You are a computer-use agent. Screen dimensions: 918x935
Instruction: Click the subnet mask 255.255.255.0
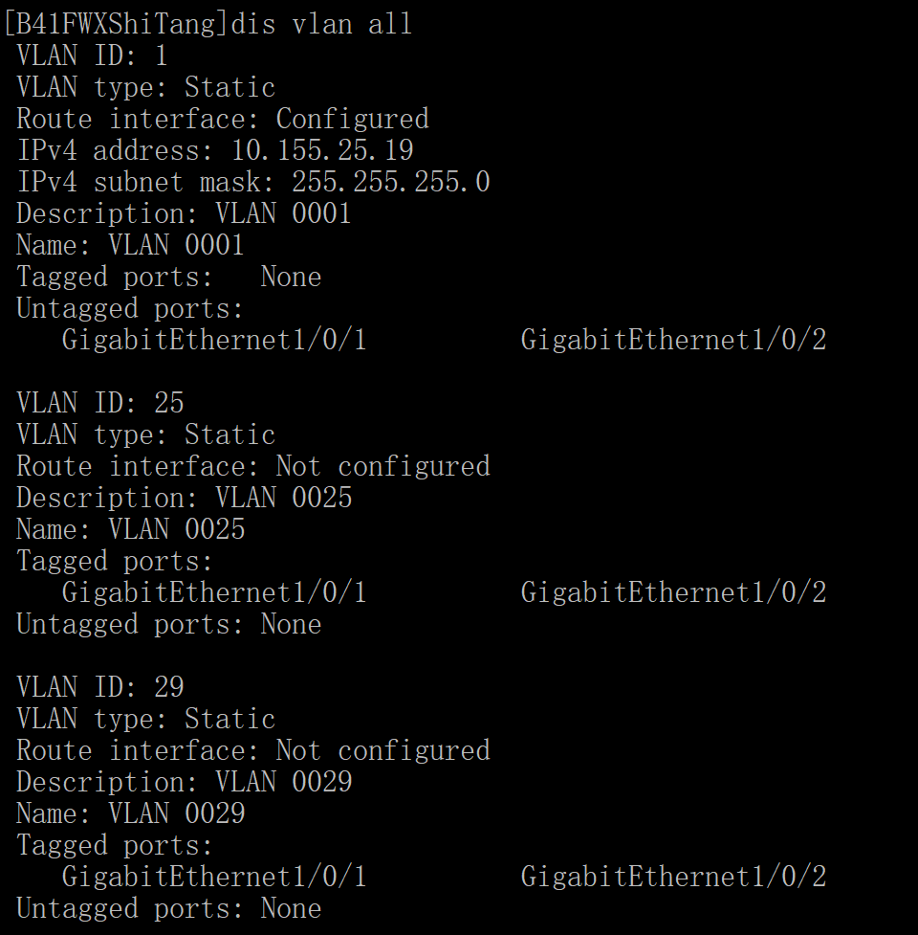390,182
